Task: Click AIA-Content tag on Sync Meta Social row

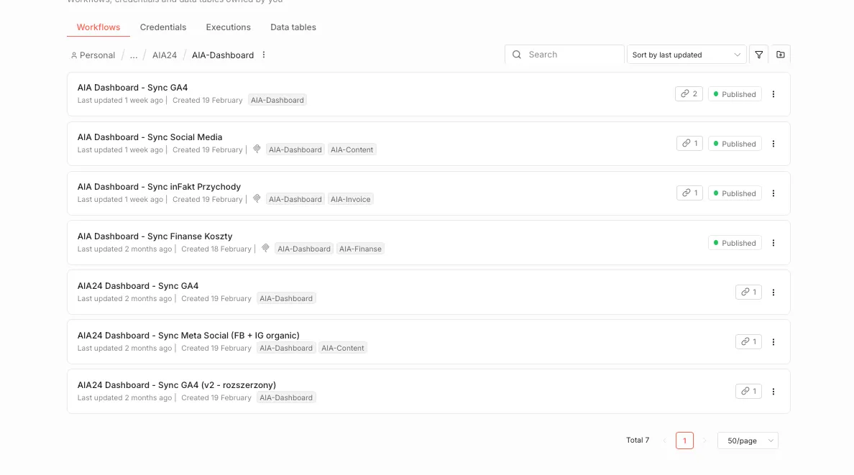Action: pyautogui.click(x=343, y=348)
